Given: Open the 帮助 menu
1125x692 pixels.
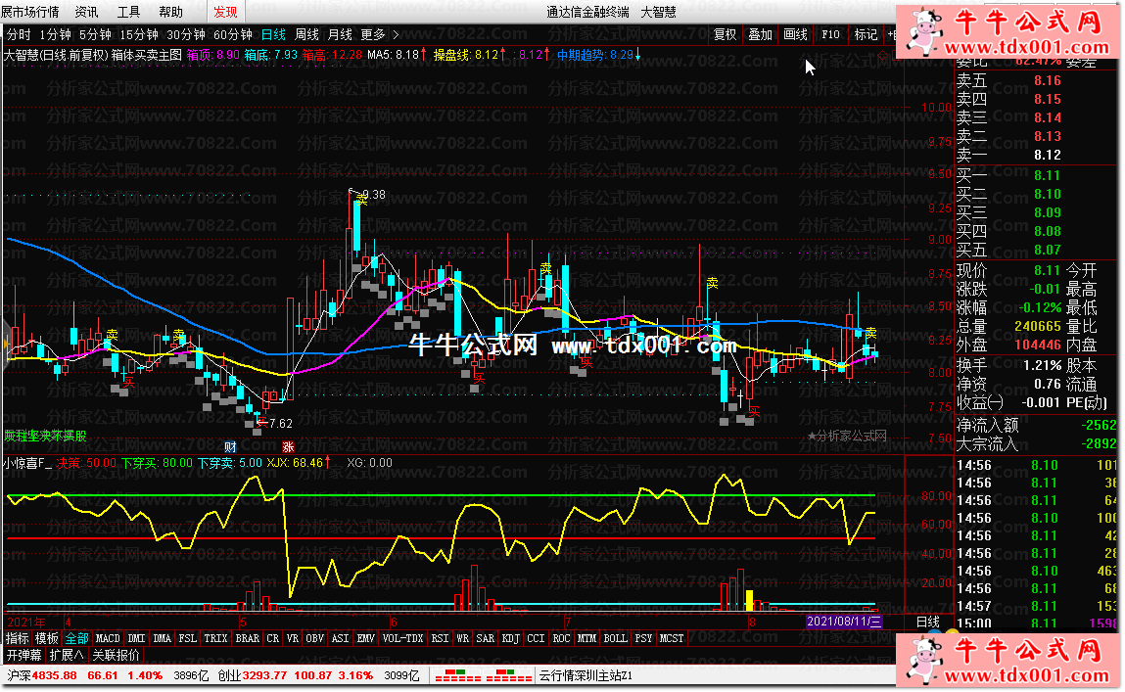Looking at the screenshot, I should 170,12.
